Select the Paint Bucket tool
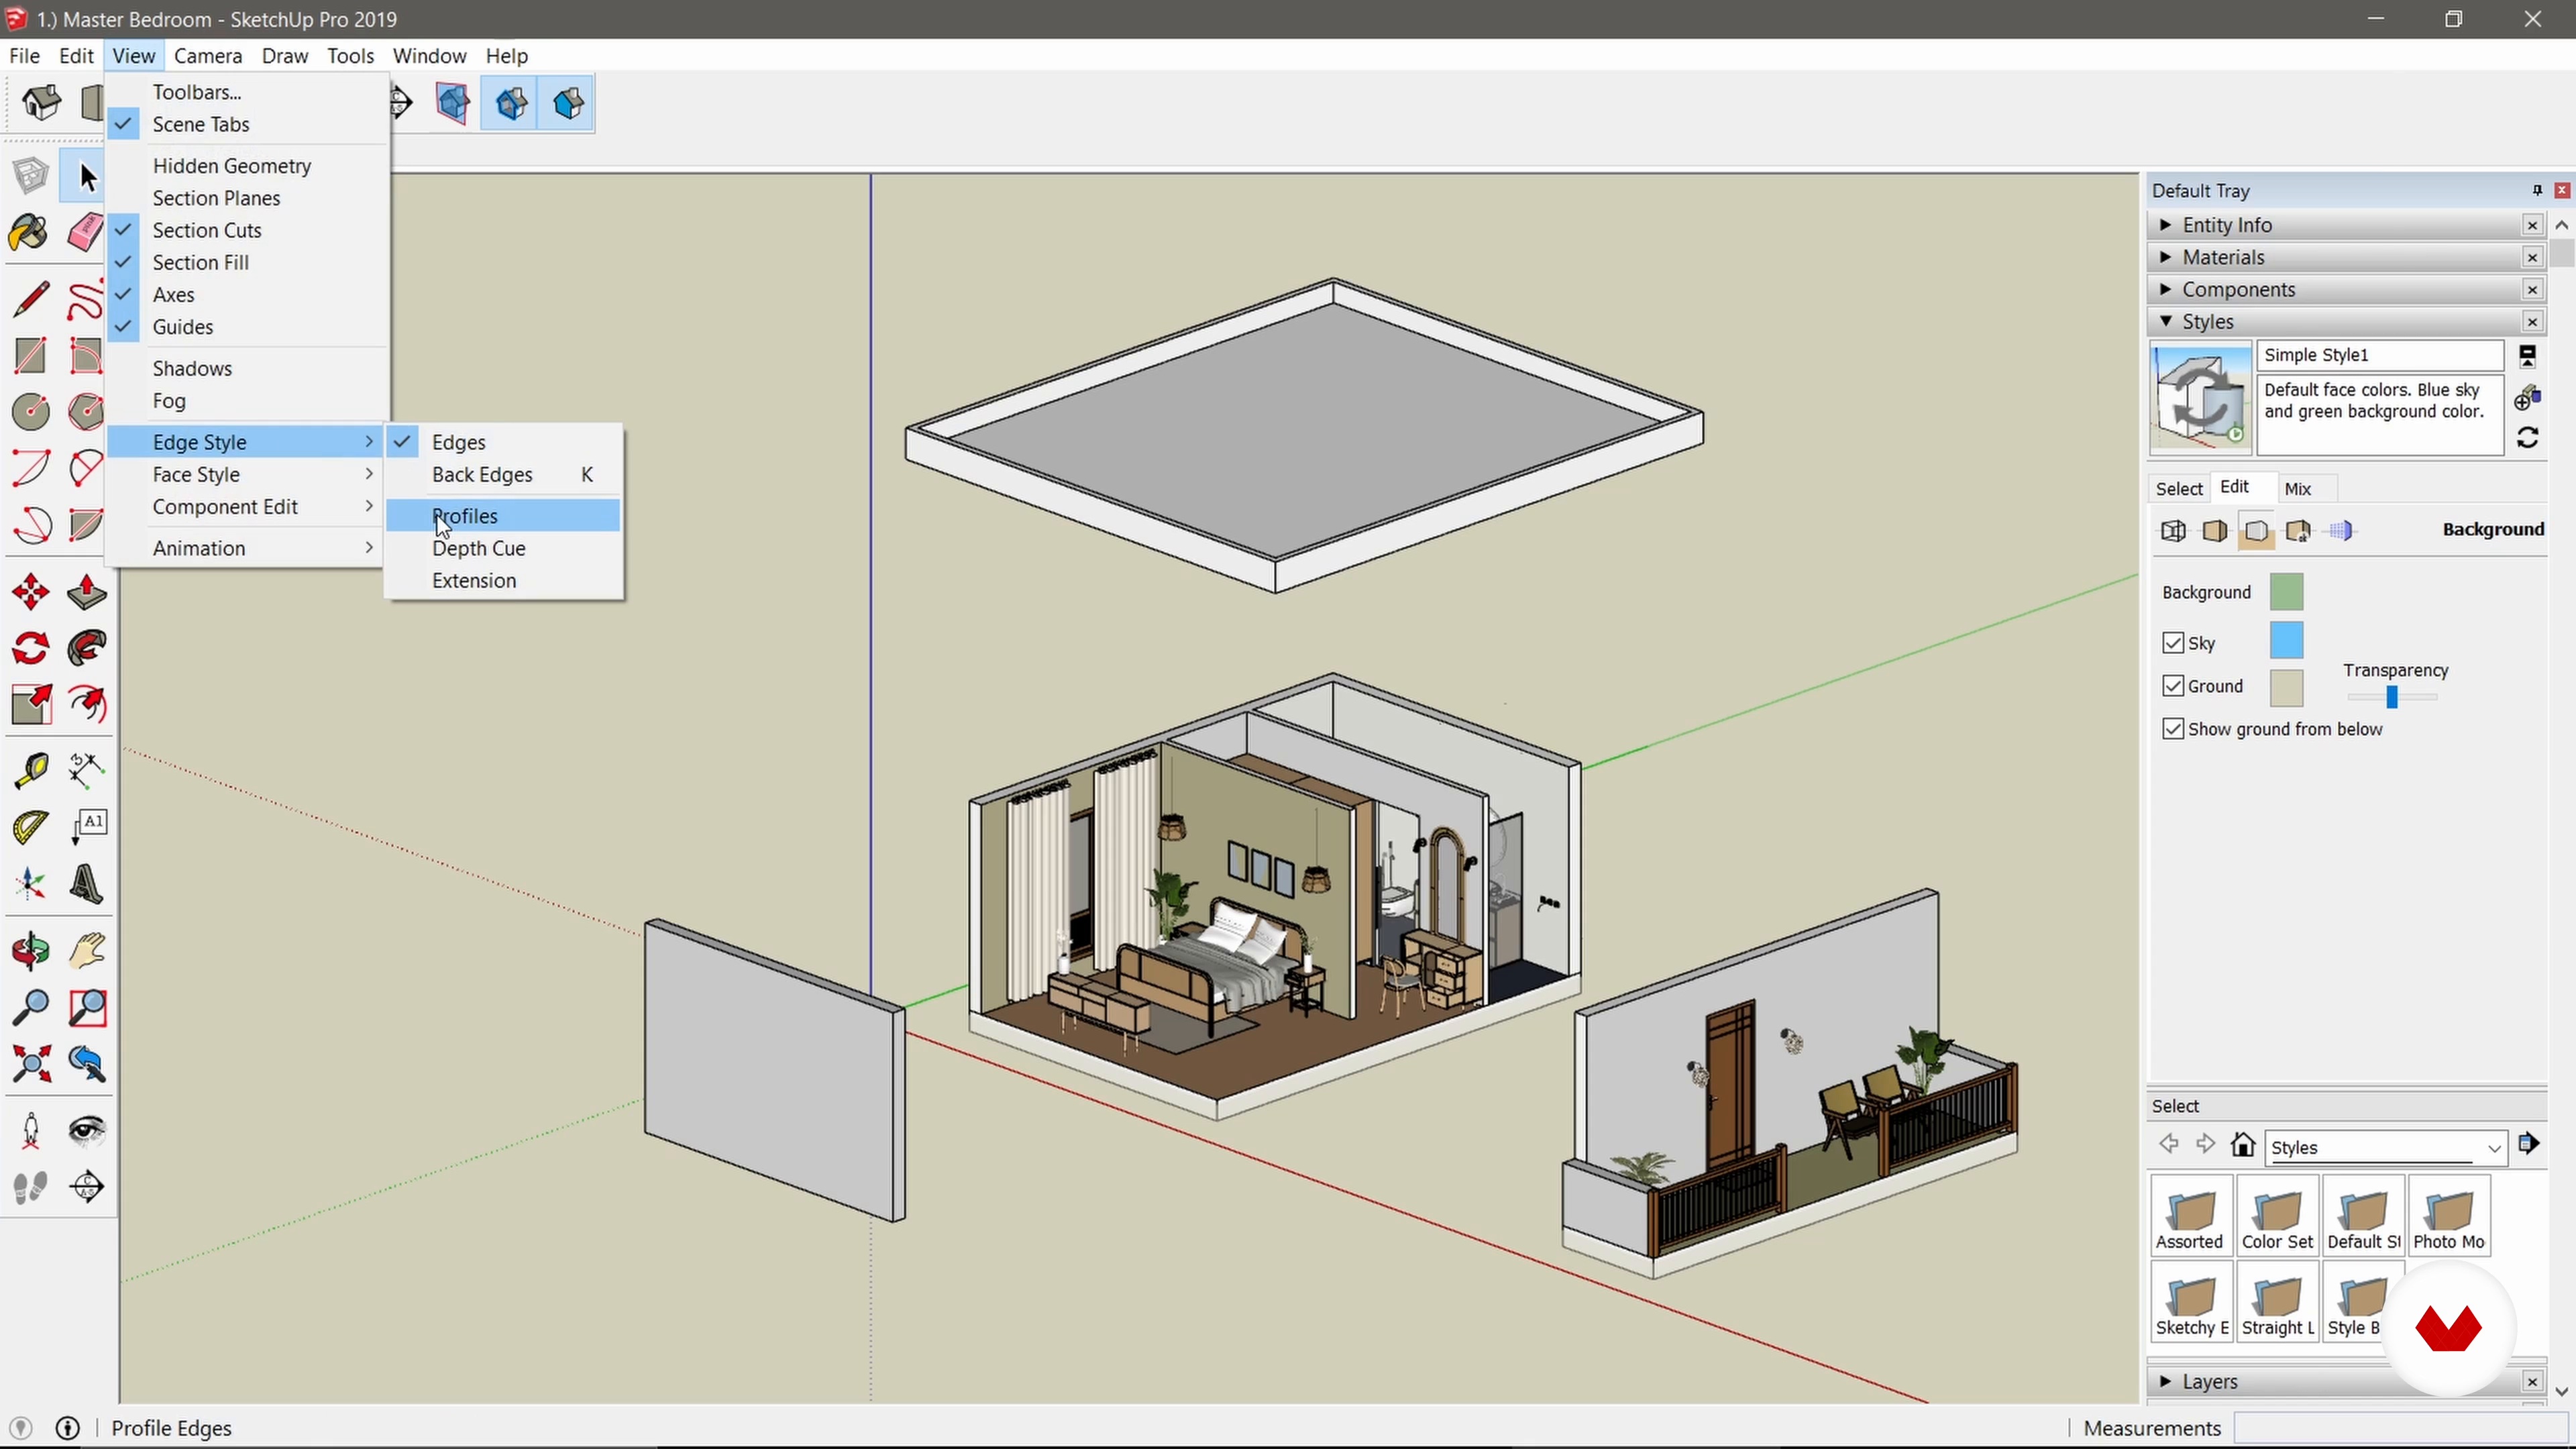 [29, 234]
